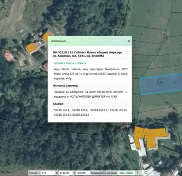Click the Съседи heading
The height and width of the screenshot is (176, 182).
pos(58,104)
